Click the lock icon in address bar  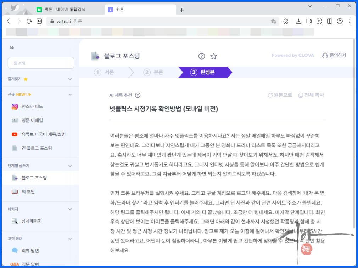[52, 22]
